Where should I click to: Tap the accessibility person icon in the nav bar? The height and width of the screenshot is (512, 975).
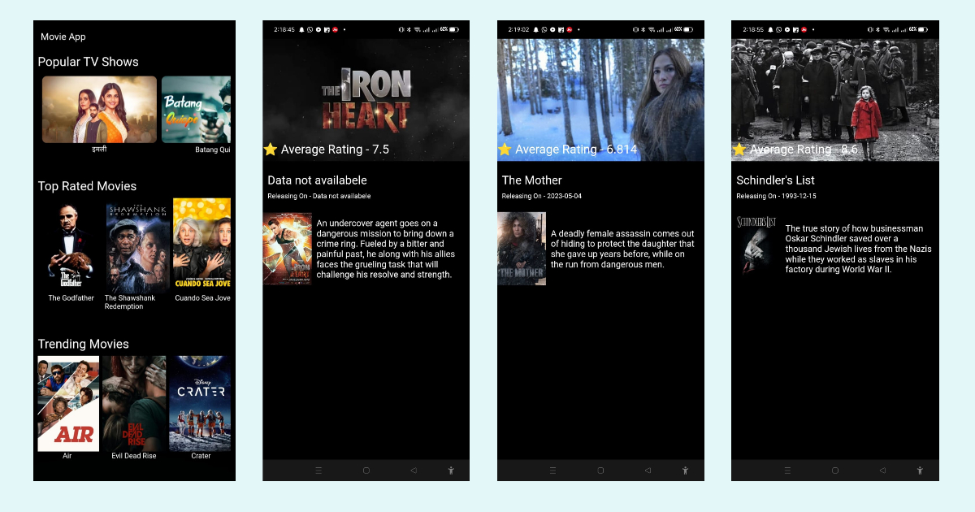(x=451, y=470)
